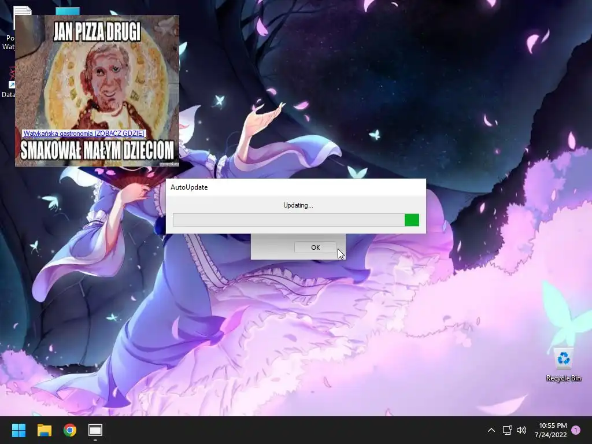Open the network status tray icon

click(507, 430)
